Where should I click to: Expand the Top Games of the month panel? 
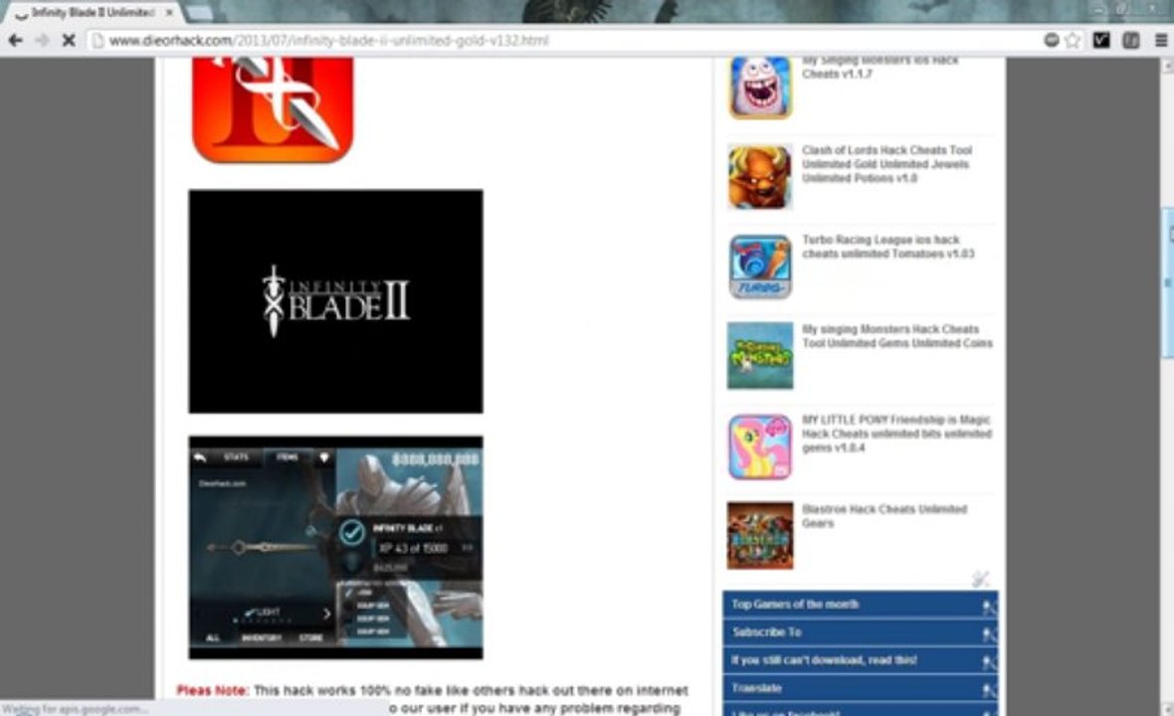point(861,605)
